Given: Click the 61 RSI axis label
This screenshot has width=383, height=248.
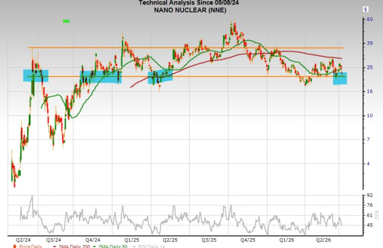Looking at the screenshot, I should point(369,215).
